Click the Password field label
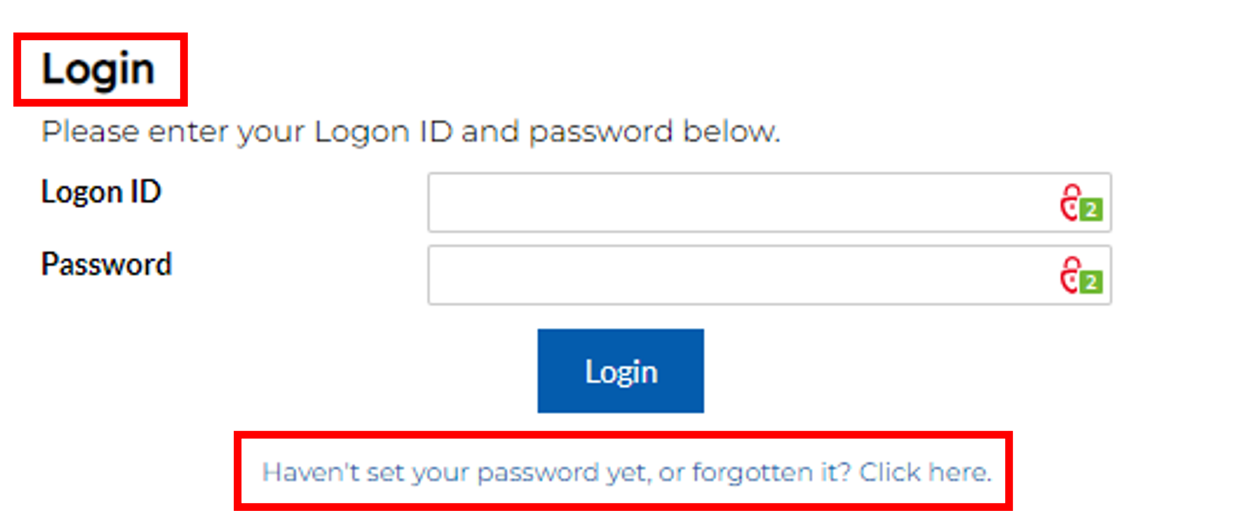The width and height of the screenshot is (1249, 511). pos(107,264)
